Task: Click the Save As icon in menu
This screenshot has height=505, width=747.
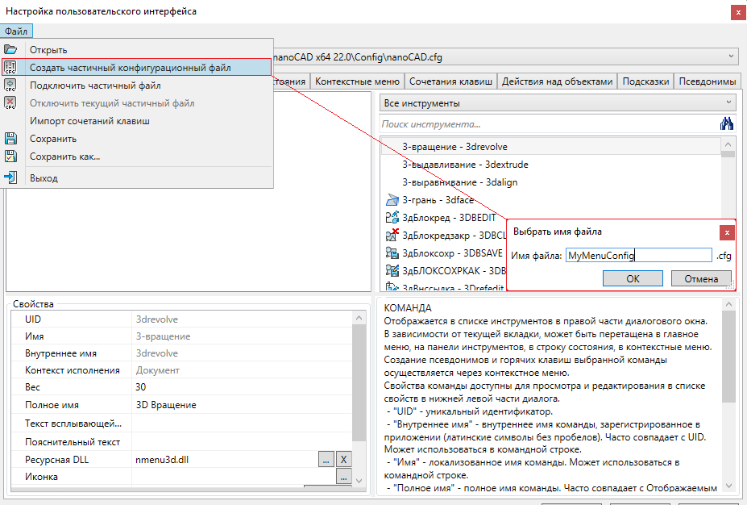Action: tap(11, 157)
